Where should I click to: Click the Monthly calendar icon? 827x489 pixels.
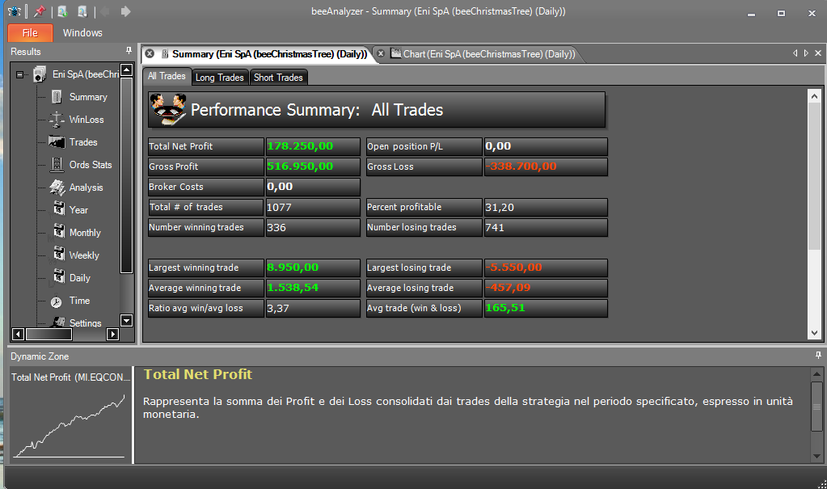58,232
